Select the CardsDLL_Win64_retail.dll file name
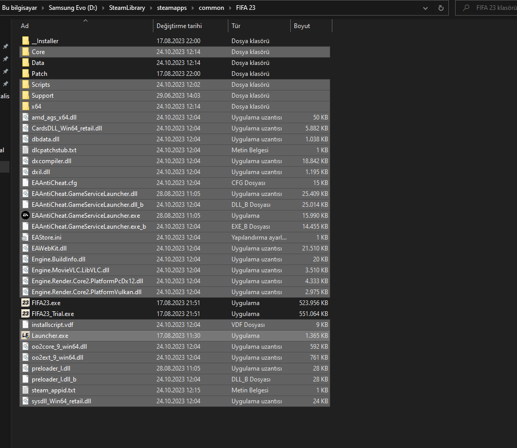Viewport: 517px width, 448px height. click(x=67, y=128)
